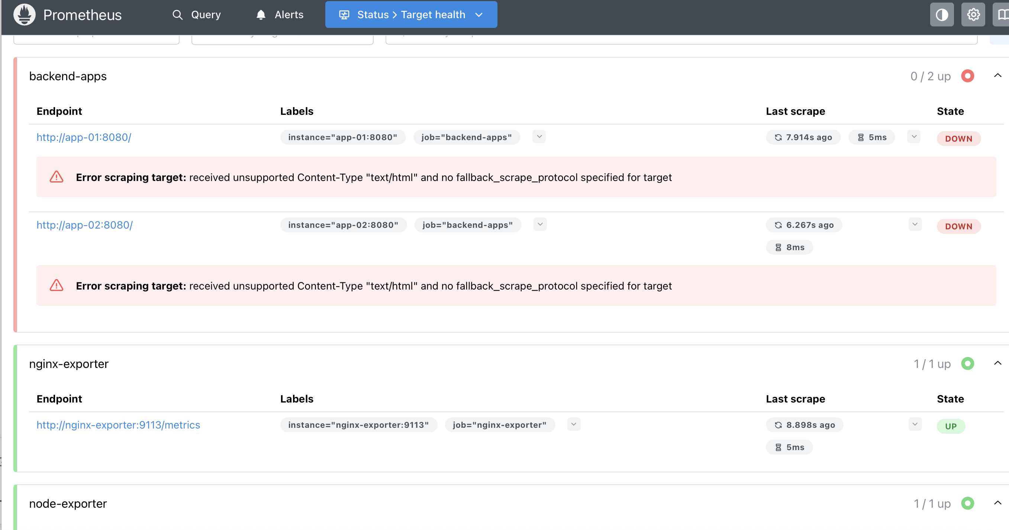Collapse the node-exporter target pool
Image resolution: width=1009 pixels, height=530 pixels.
pyautogui.click(x=997, y=502)
